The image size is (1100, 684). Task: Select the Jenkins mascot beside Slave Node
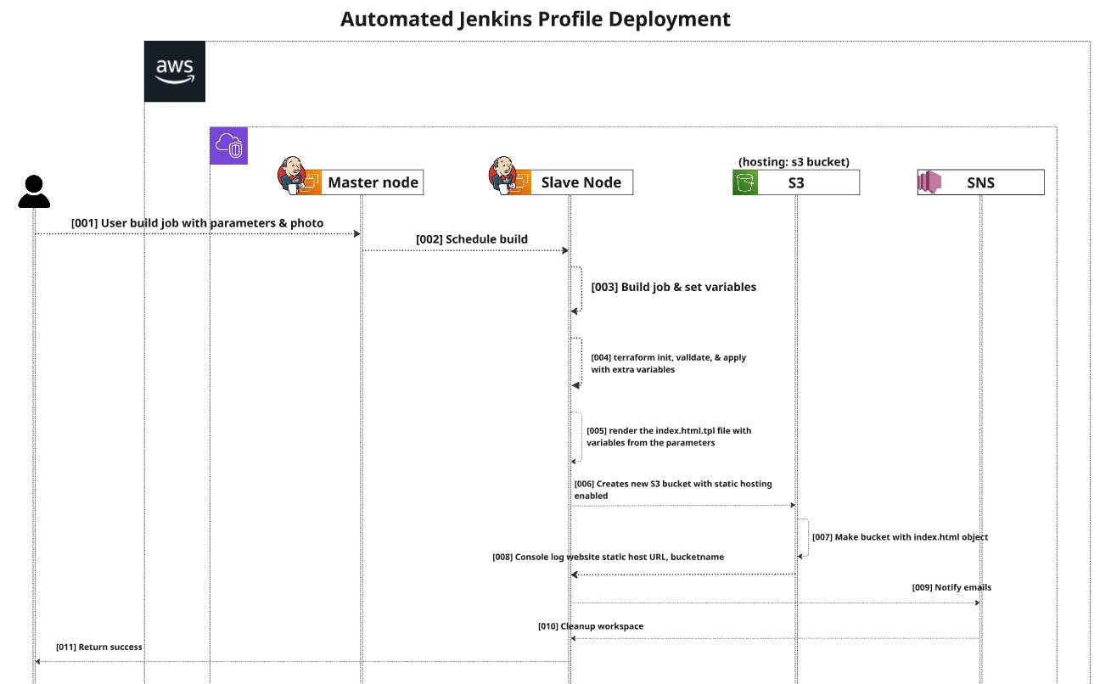click(x=501, y=174)
